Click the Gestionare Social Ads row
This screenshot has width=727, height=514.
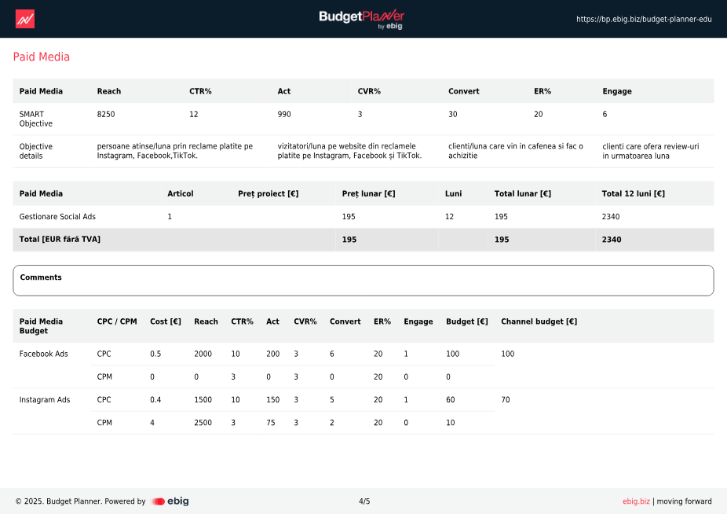pos(57,217)
